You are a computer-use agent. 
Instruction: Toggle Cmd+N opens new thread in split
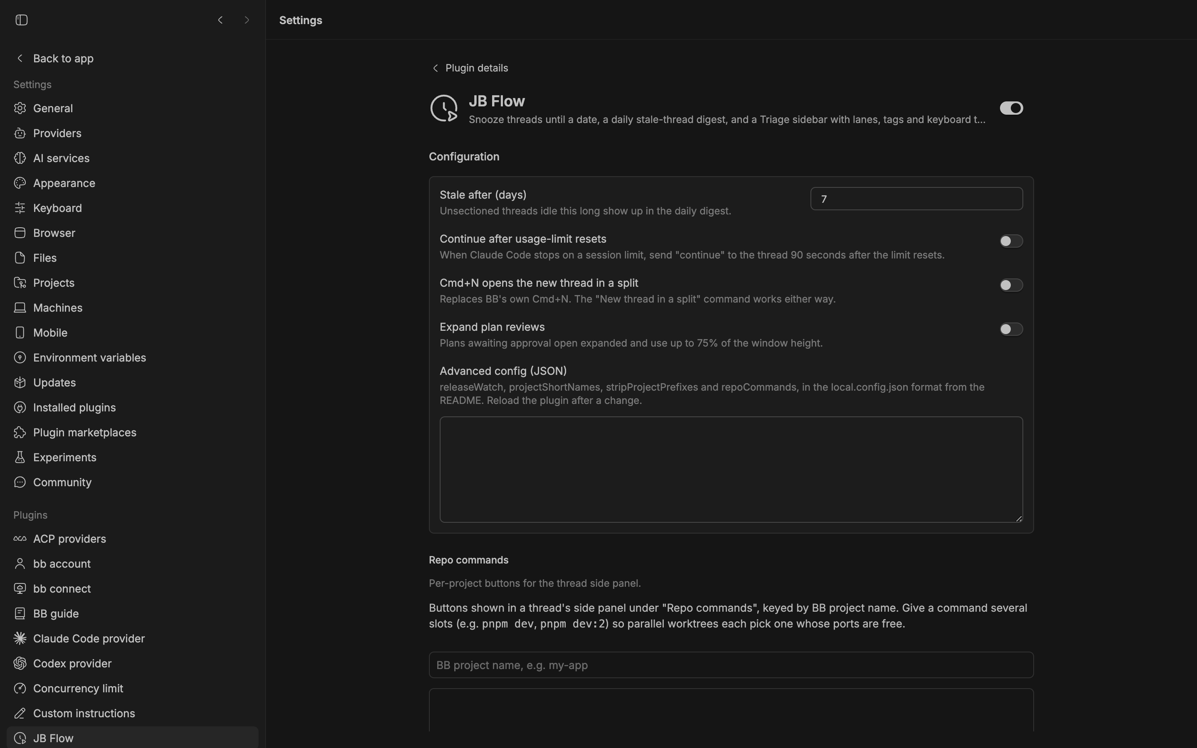[1011, 285]
